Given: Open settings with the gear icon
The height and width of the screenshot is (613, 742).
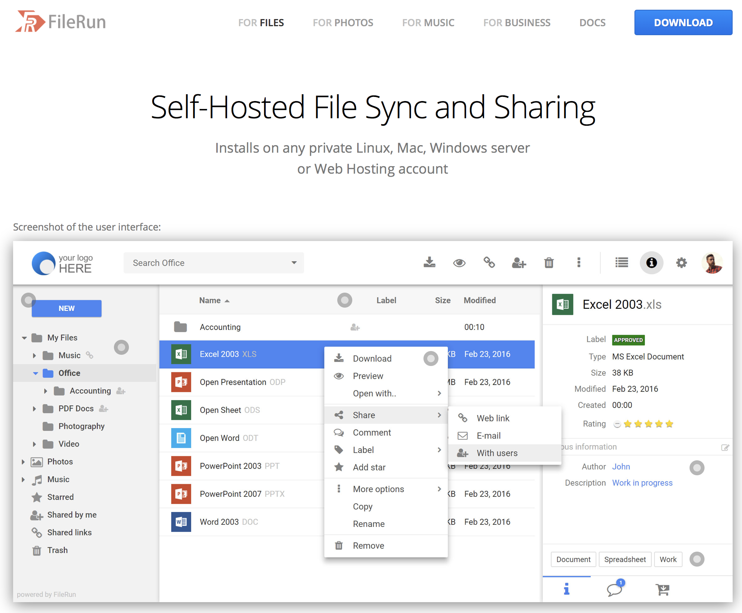Looking at the screenshot, I should point(681,263).
